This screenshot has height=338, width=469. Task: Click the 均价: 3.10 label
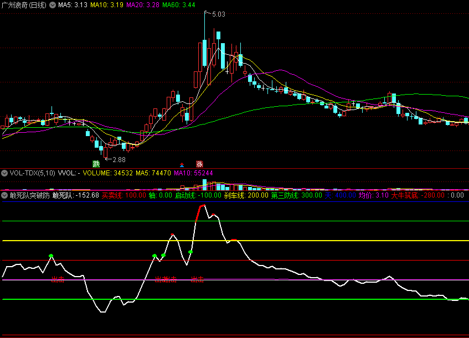click(374, 195)
